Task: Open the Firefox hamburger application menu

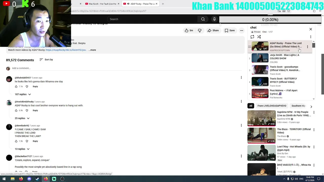Action: pyautogui.click(x=320, y=11)
